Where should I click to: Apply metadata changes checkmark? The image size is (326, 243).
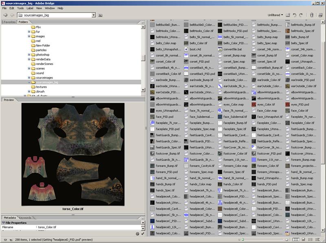click(x=143, y=234)
